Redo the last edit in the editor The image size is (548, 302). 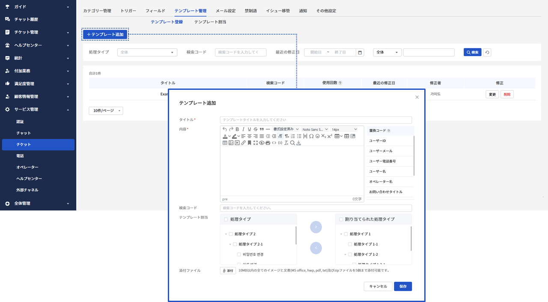pyautogui.click(x=231, y=129)
